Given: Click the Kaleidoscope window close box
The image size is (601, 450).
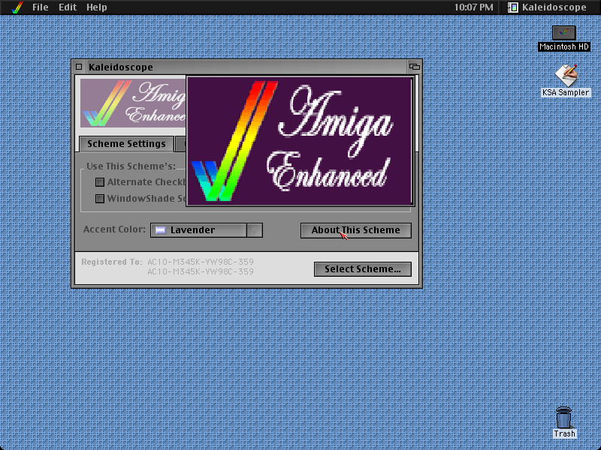Looking at the screenshot, I should pos(79,67).
